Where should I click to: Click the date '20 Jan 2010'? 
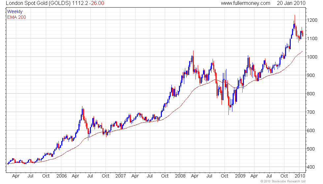(x=291, y=3)
